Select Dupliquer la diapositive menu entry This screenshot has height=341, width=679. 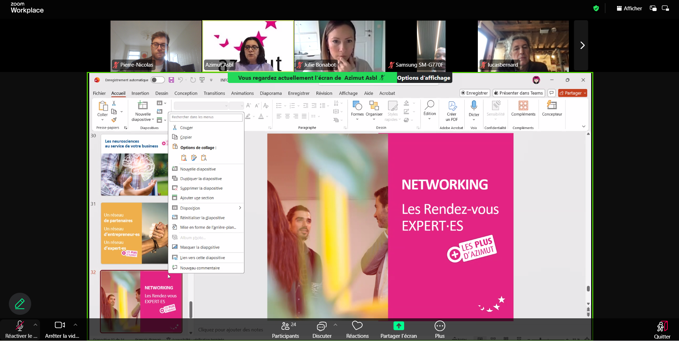(201, 179)
